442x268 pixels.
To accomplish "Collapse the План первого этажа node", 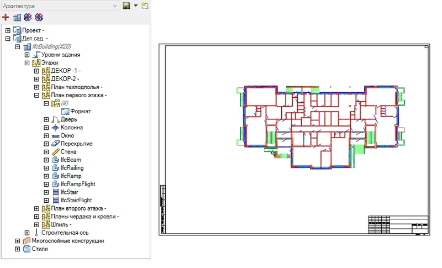I will point(36,95).
